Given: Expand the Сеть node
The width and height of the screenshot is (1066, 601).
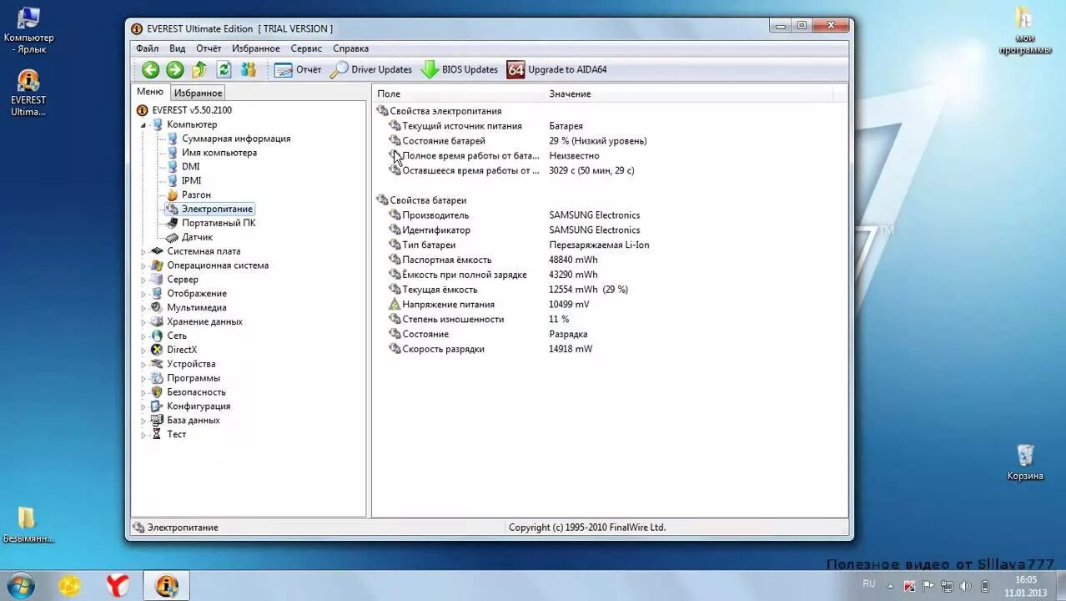Looking at the screenshot, I should (x=143, y=336).
